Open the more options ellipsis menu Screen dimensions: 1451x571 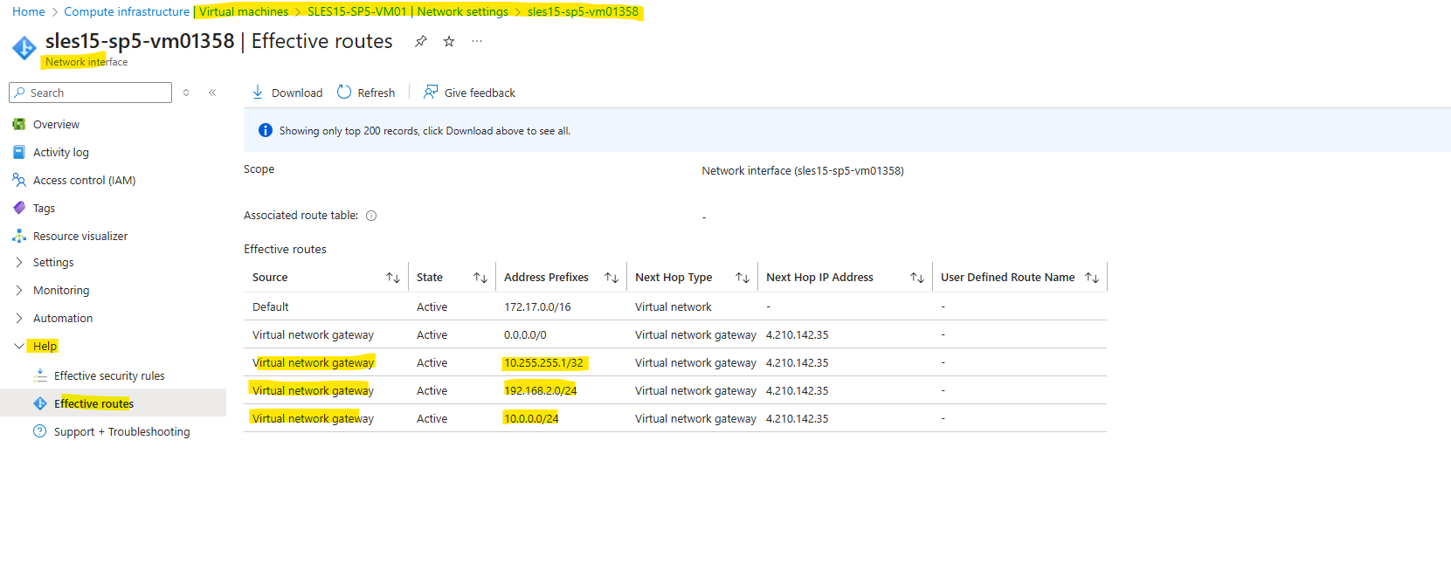point(477,41)
